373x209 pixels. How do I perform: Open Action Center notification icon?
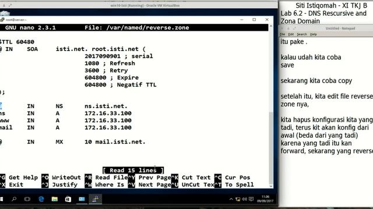point(251,199)
